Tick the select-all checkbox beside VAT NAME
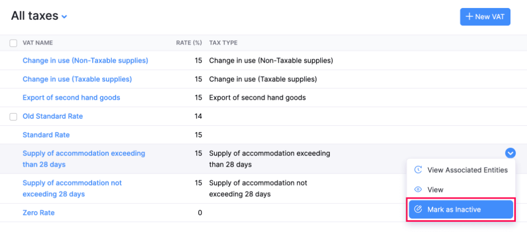 [13, 43]
